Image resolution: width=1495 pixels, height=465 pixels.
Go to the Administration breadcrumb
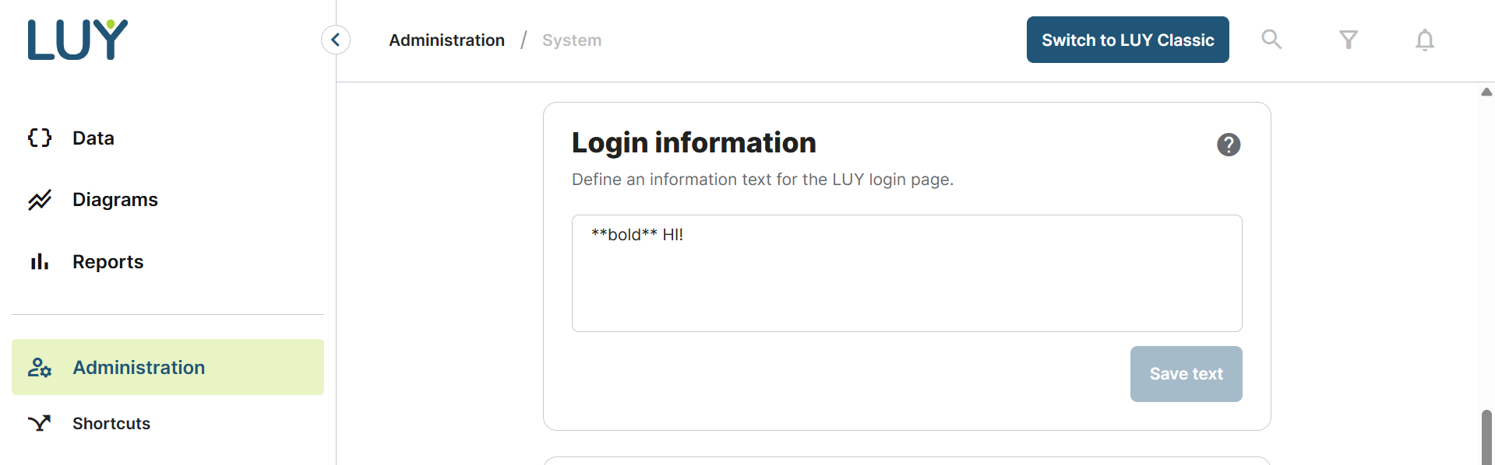(446, 40)
